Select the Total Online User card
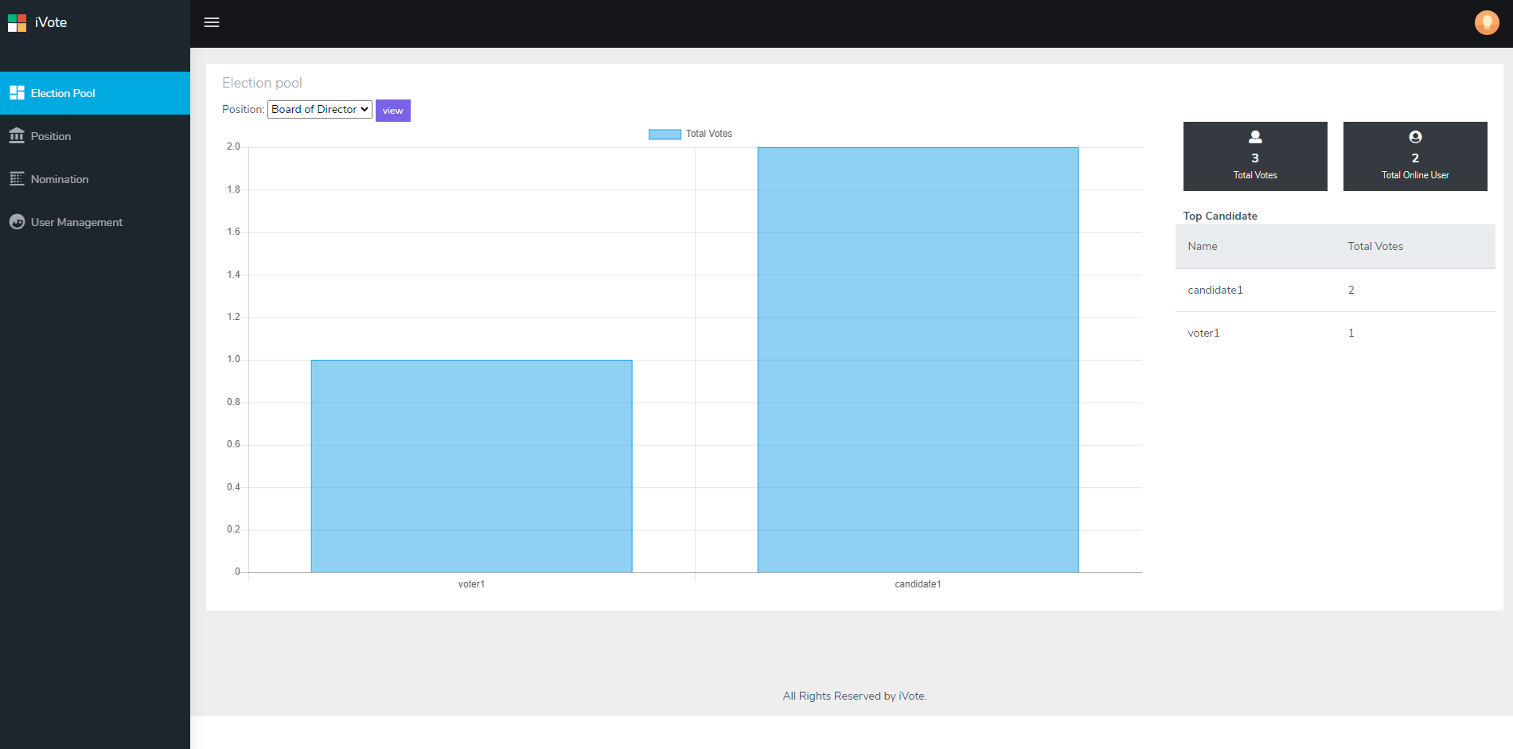The width and height of the screenshot is (1513, 749). [1415, 156]
